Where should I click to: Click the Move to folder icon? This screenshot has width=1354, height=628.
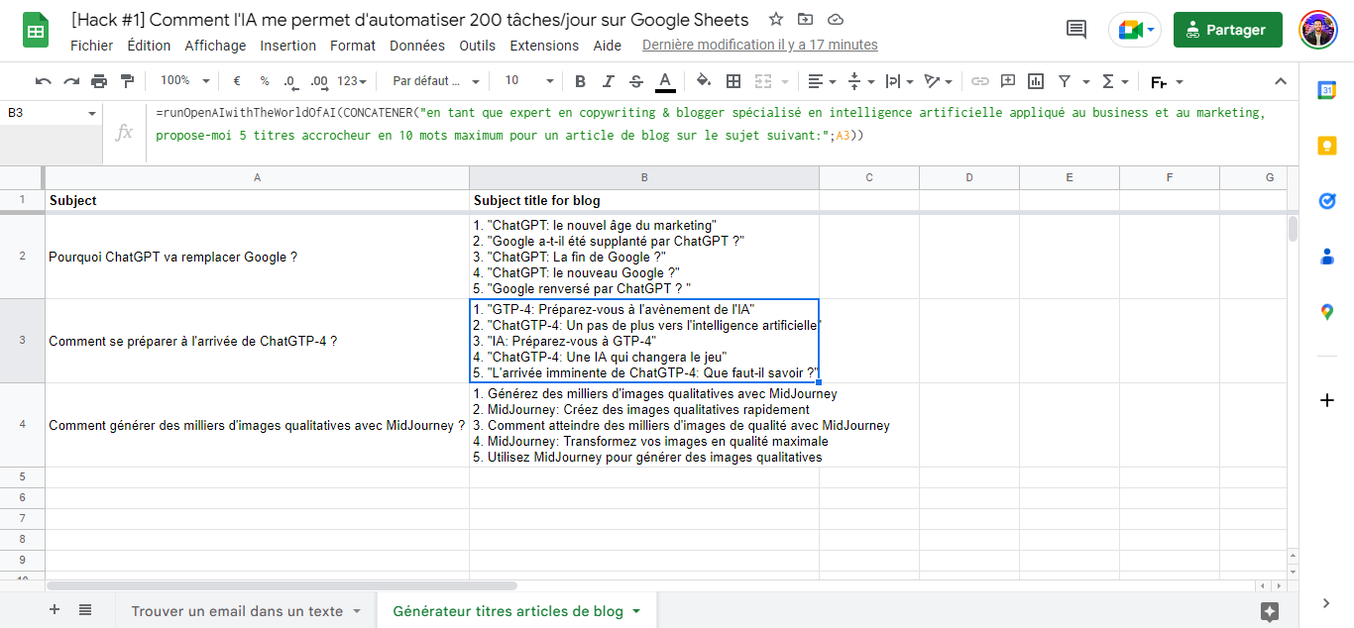805,20
